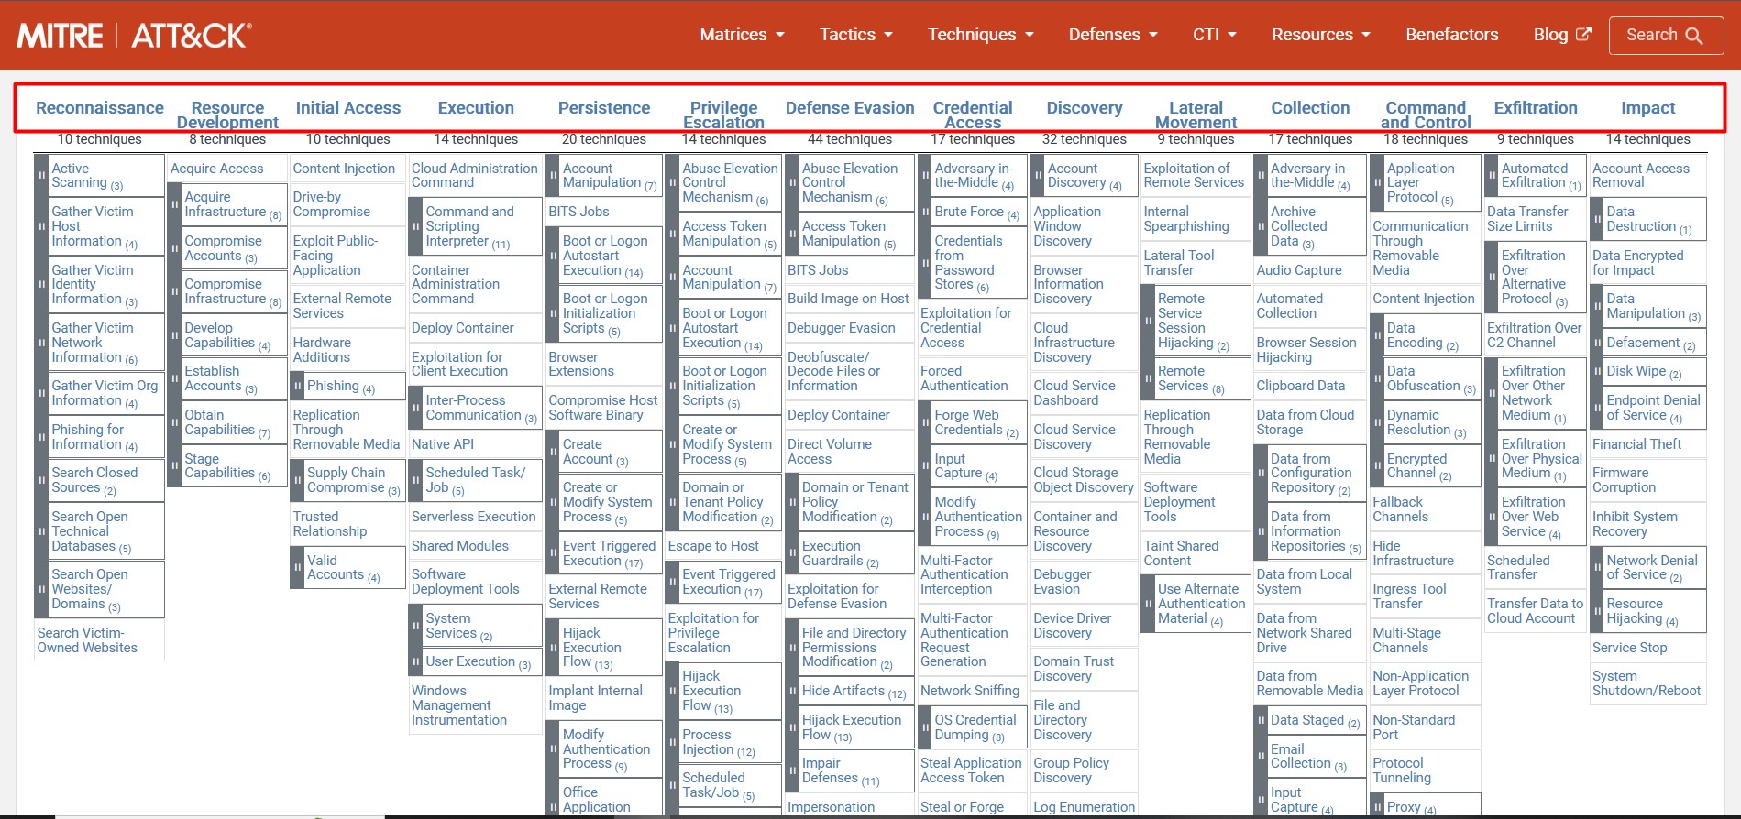
Task: Expand the Disk Wipe sub-techniques sidebar
Action: 1598,372
